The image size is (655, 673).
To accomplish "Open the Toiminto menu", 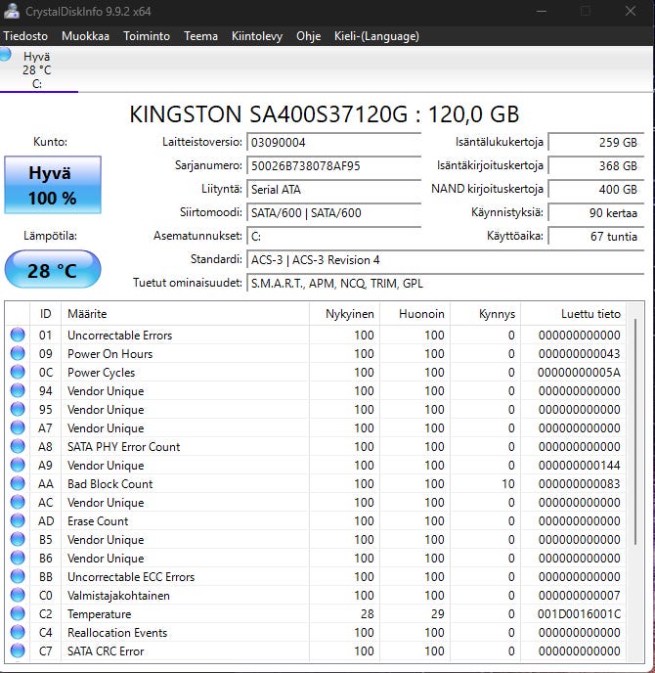I will tap(147, 36).
